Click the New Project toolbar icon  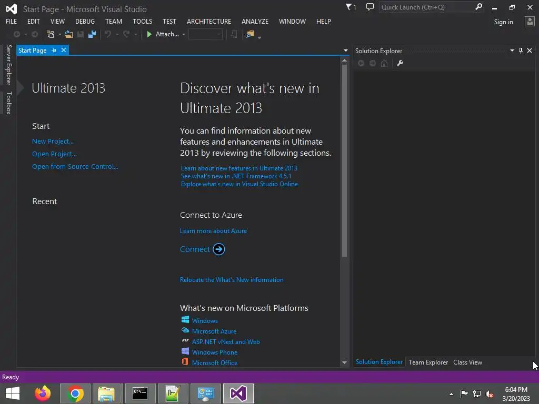coord(51,34)
